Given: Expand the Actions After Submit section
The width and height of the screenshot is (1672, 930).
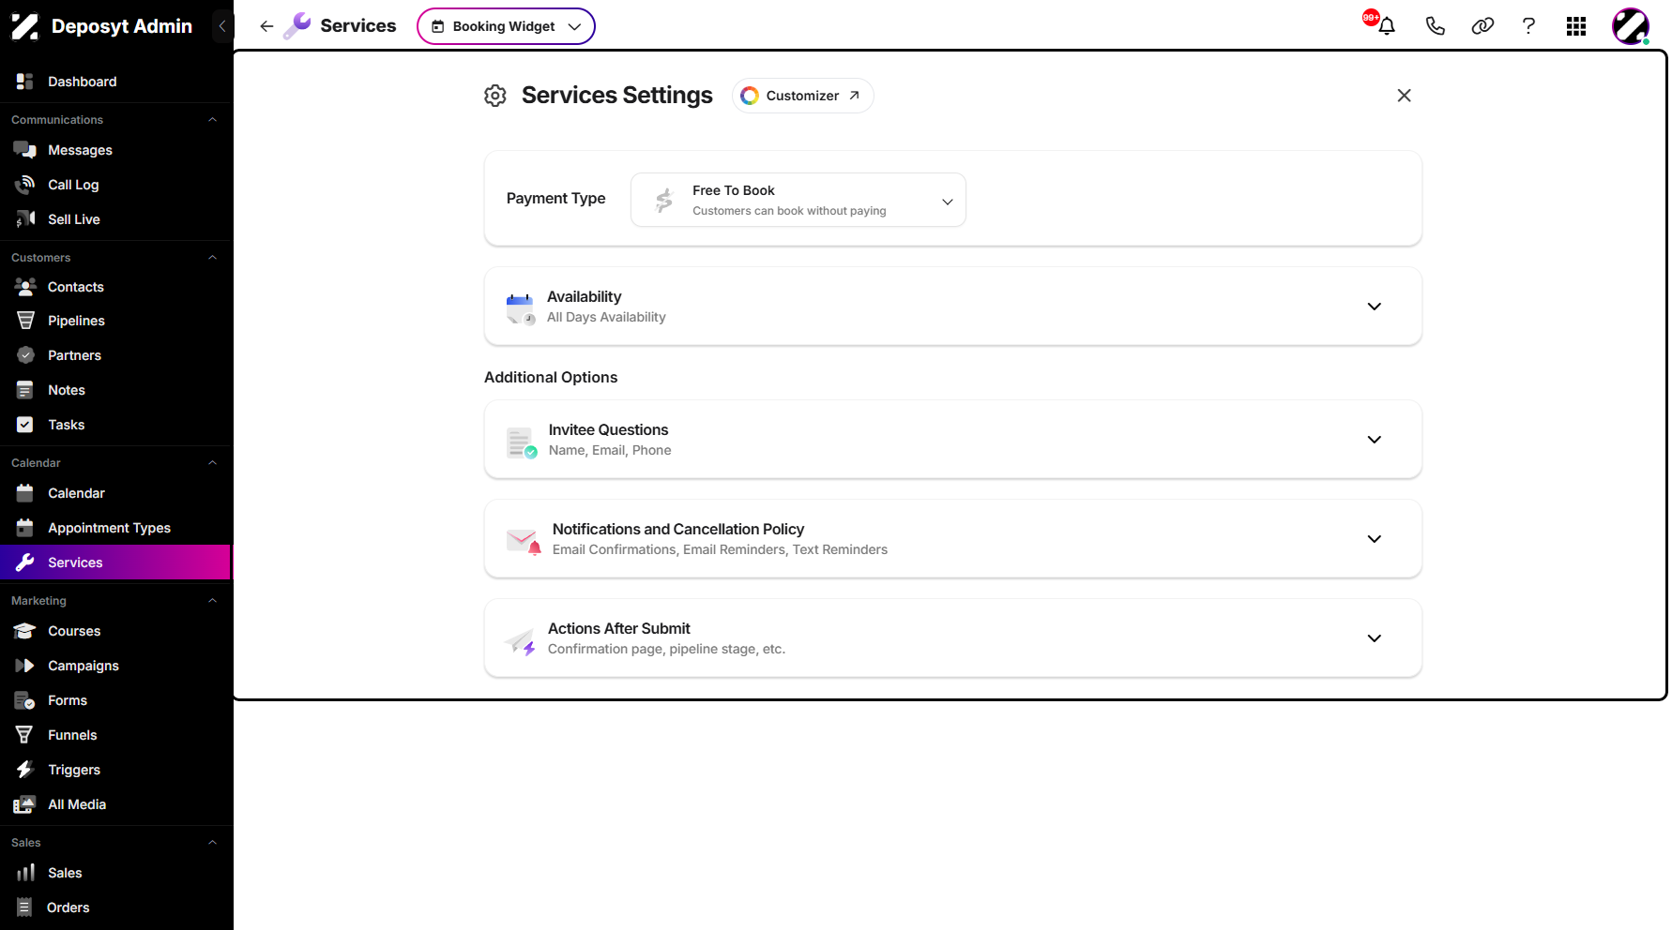Looking at the screenshot, I should [1375, 638].
